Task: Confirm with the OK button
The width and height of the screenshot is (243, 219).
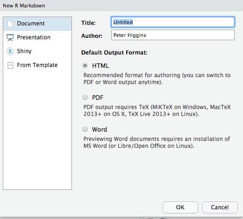Action: (x=180, y=207)
